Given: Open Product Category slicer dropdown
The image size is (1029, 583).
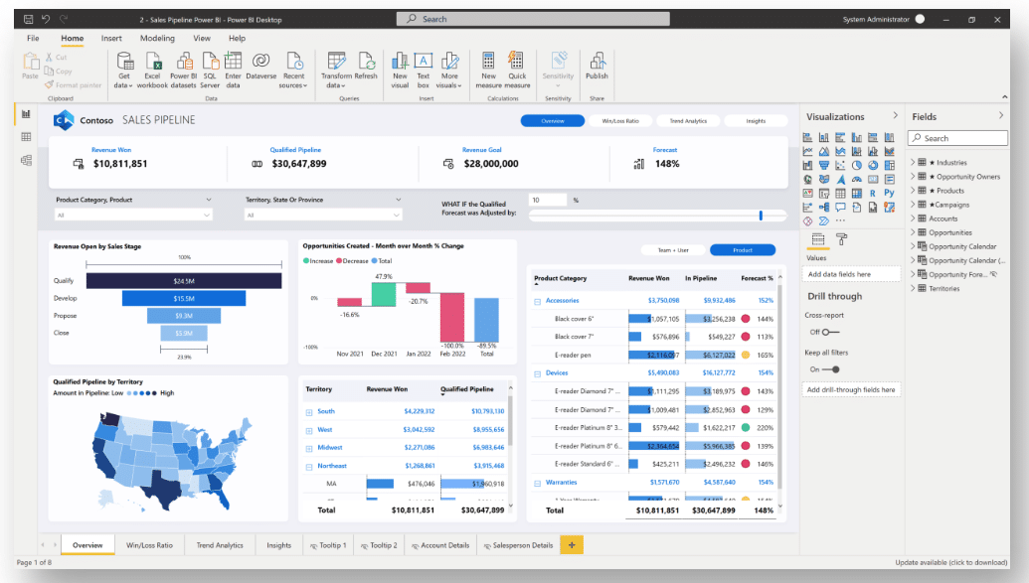Looking at the screenshot, I should (133, 215).
